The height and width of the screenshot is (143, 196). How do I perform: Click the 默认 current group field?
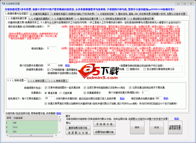coord(78,123)
